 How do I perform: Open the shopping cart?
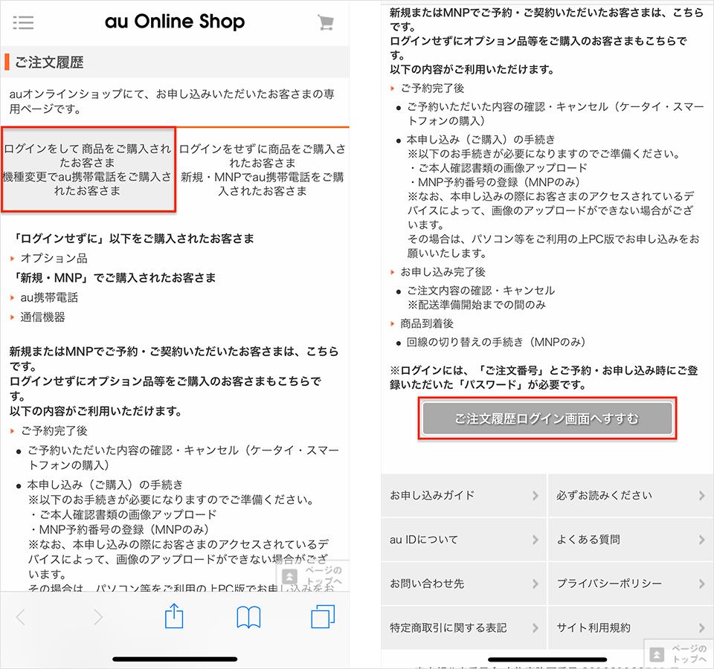(326, 22)
